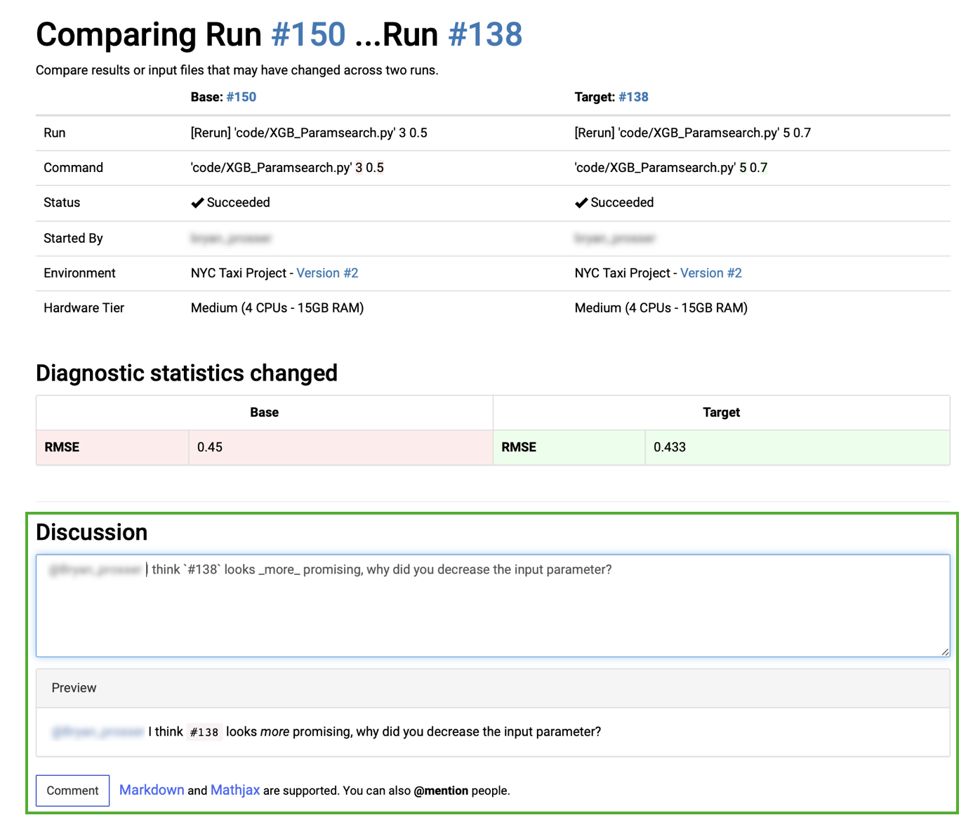Click the Comment button
Viewport: 973px width, 834px height.
[x=72, y=790]
